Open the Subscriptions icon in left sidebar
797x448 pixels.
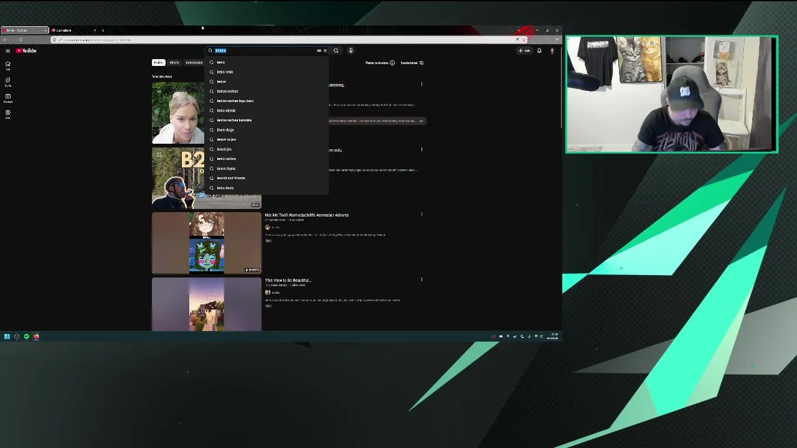(7, 98)
